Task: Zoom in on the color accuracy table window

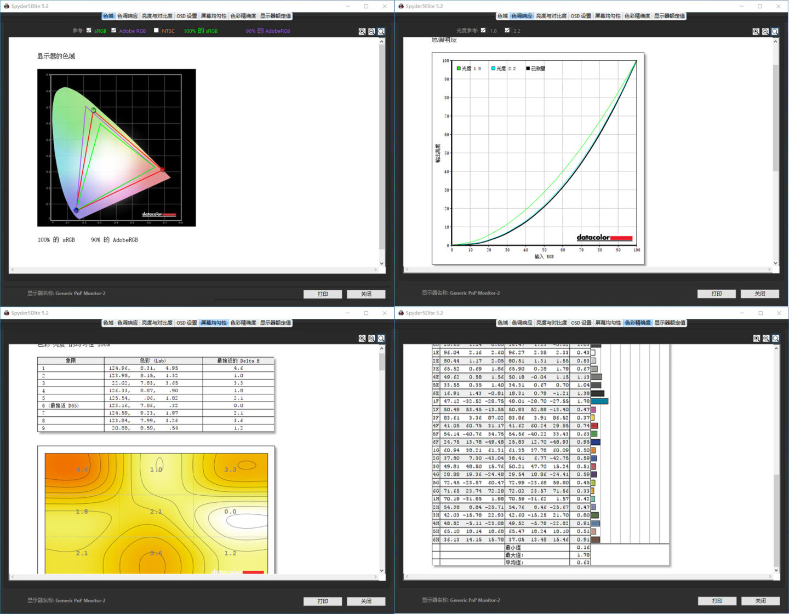Action: tap(757, 338)
